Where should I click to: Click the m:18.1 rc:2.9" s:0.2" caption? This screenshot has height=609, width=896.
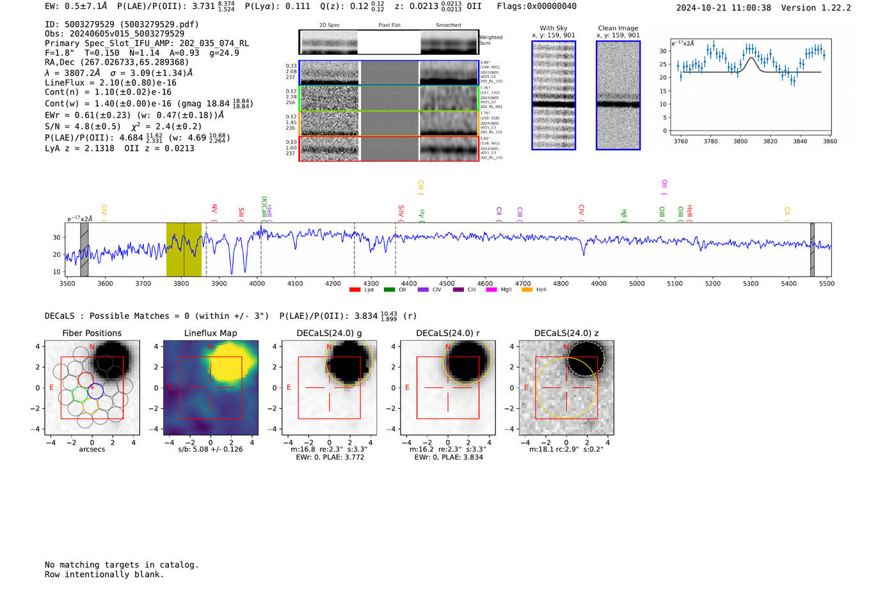pyautogui.click(x=566, y=449)
